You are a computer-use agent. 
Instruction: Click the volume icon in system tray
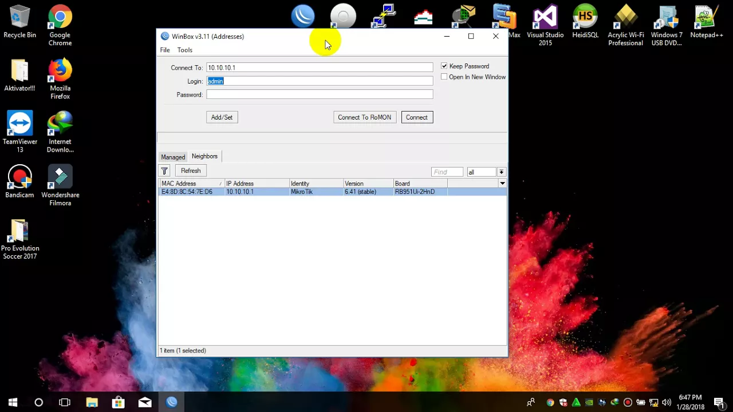coord(666,402)
